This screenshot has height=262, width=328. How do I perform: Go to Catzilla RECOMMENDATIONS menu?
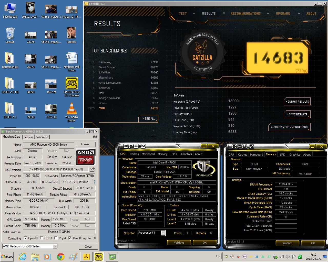(x=246, y=14)
